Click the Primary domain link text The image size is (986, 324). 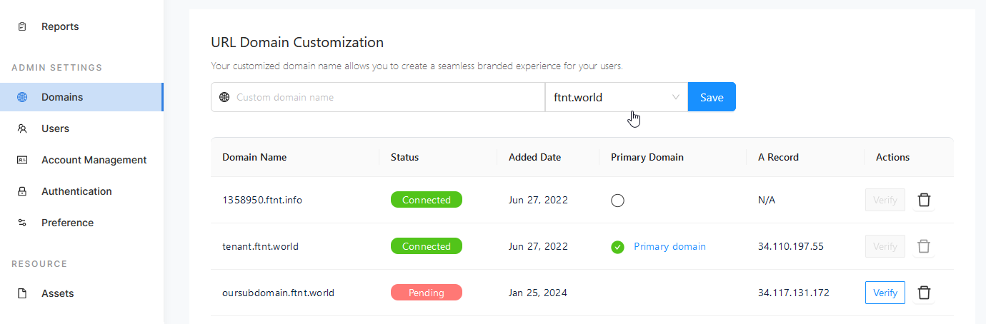pos(669,246)
